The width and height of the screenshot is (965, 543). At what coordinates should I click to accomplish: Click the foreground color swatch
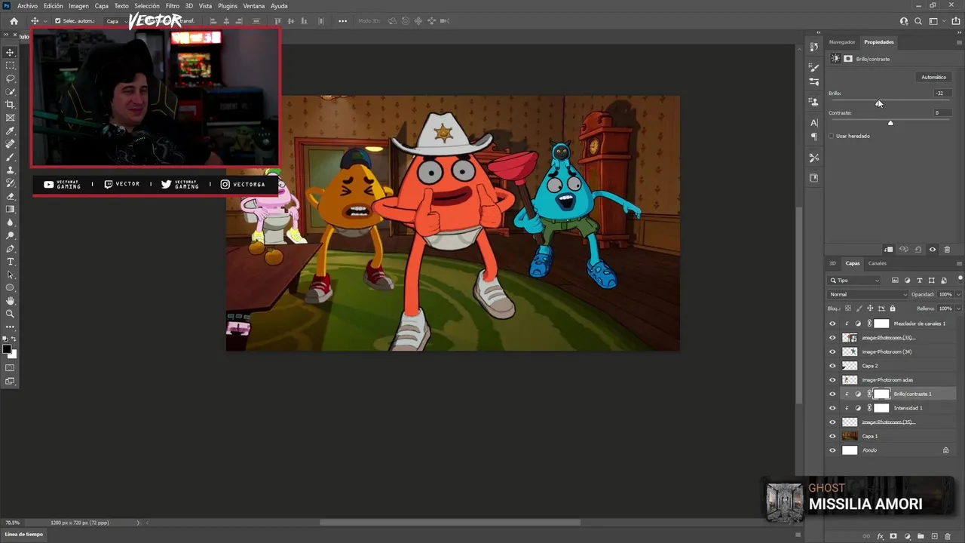tap(8, 350)
